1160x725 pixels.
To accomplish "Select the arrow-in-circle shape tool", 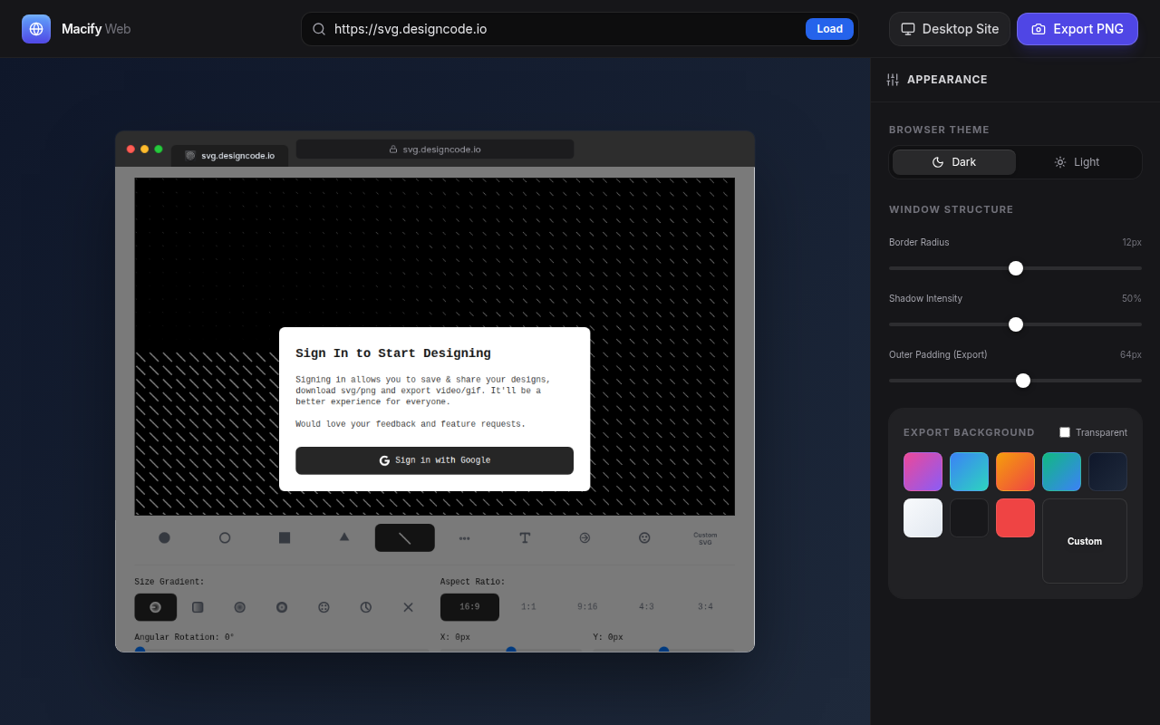I will pyautogui.click(x=585, y=537).
